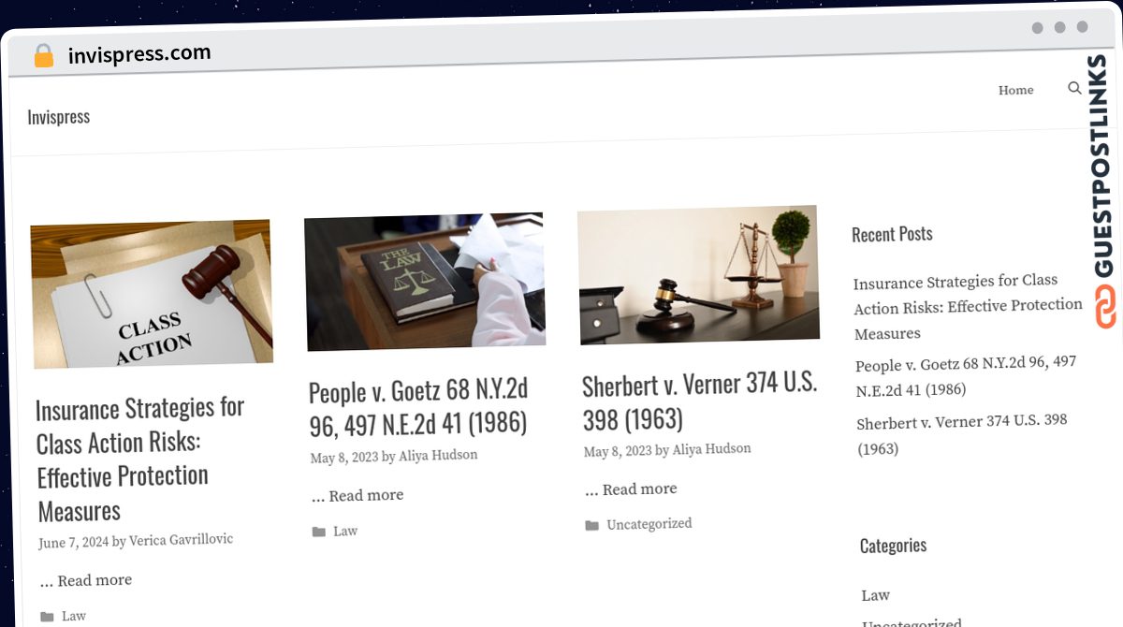Click the invispress.com address bar URL
The image size is (1123, 627).
(x=139, y=53)
